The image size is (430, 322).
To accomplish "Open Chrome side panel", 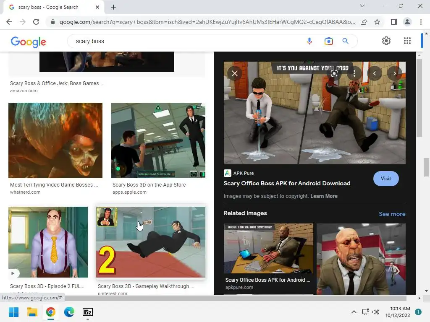I will (x=394, y=22).
